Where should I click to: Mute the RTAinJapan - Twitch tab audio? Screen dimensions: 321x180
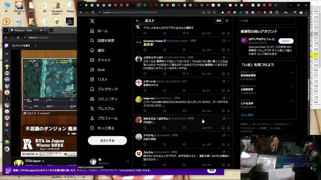pos(41,30)
